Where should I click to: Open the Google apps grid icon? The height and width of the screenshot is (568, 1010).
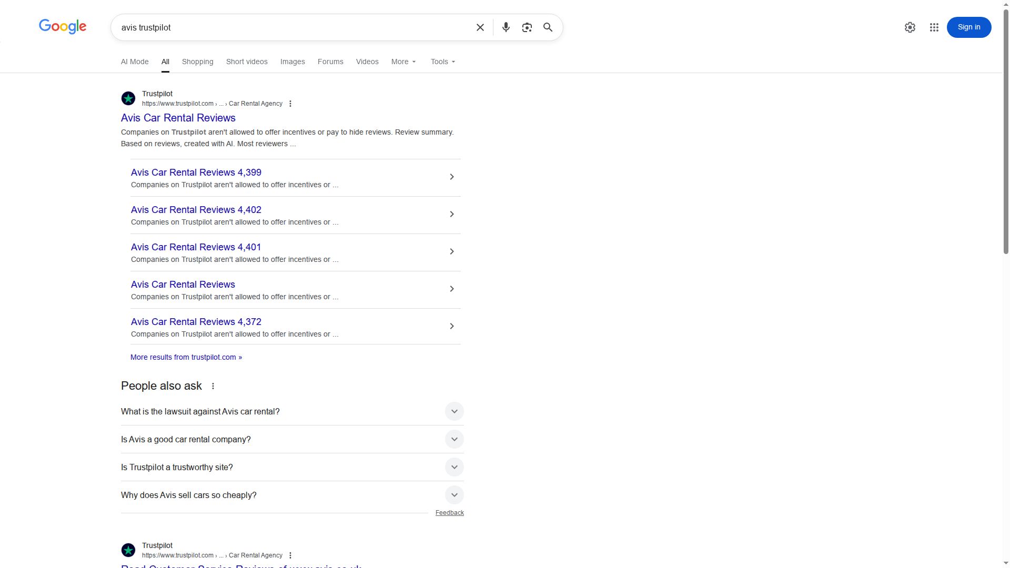click(x=934, y=27)
